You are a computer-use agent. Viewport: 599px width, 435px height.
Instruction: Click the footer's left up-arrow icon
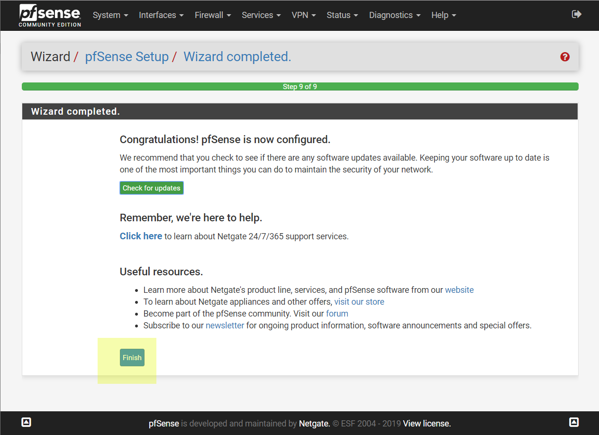[x=27, y=422]
